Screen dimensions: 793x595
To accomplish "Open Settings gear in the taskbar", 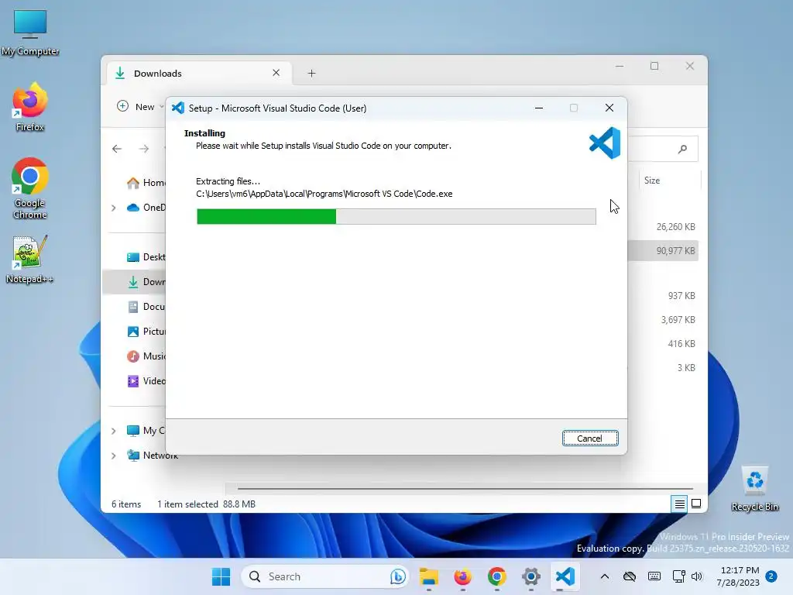I will point(531,576).
